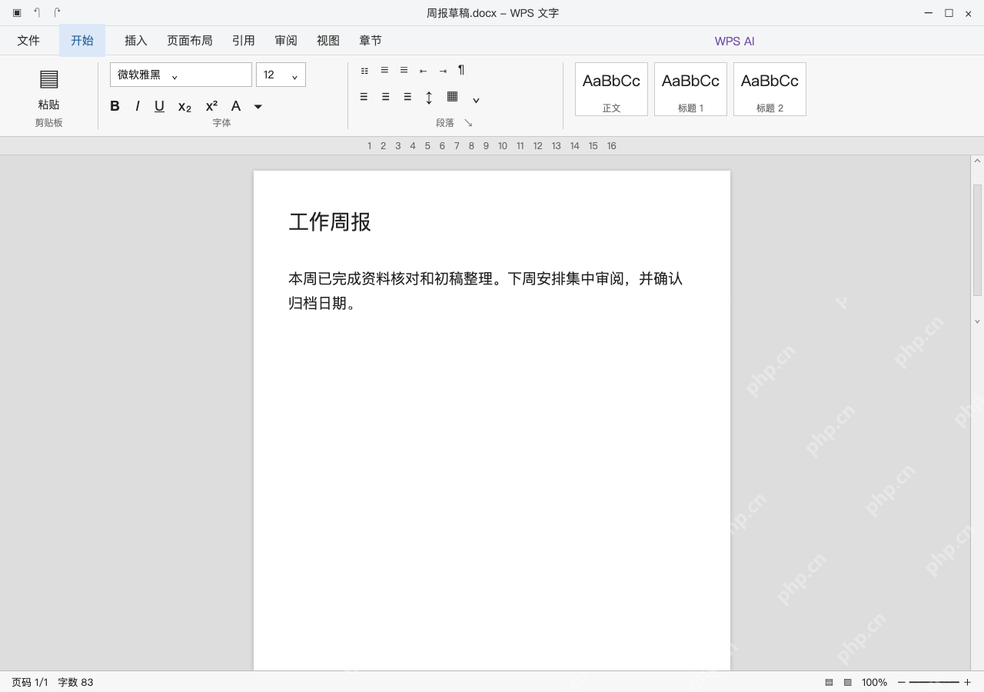Center align text
The width and height of the screenshot is (984, 692).
(x=385, y=97)
